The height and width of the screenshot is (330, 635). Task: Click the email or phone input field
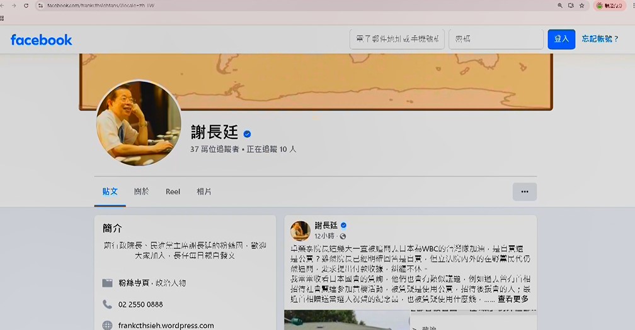(x=398, y=39)
